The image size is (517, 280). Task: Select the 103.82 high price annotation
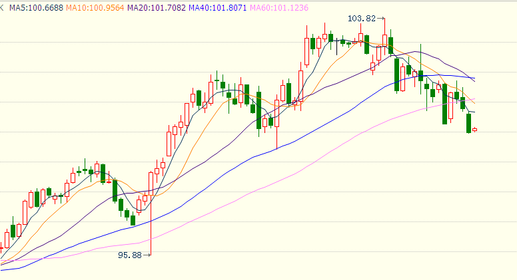pos(362,19)
